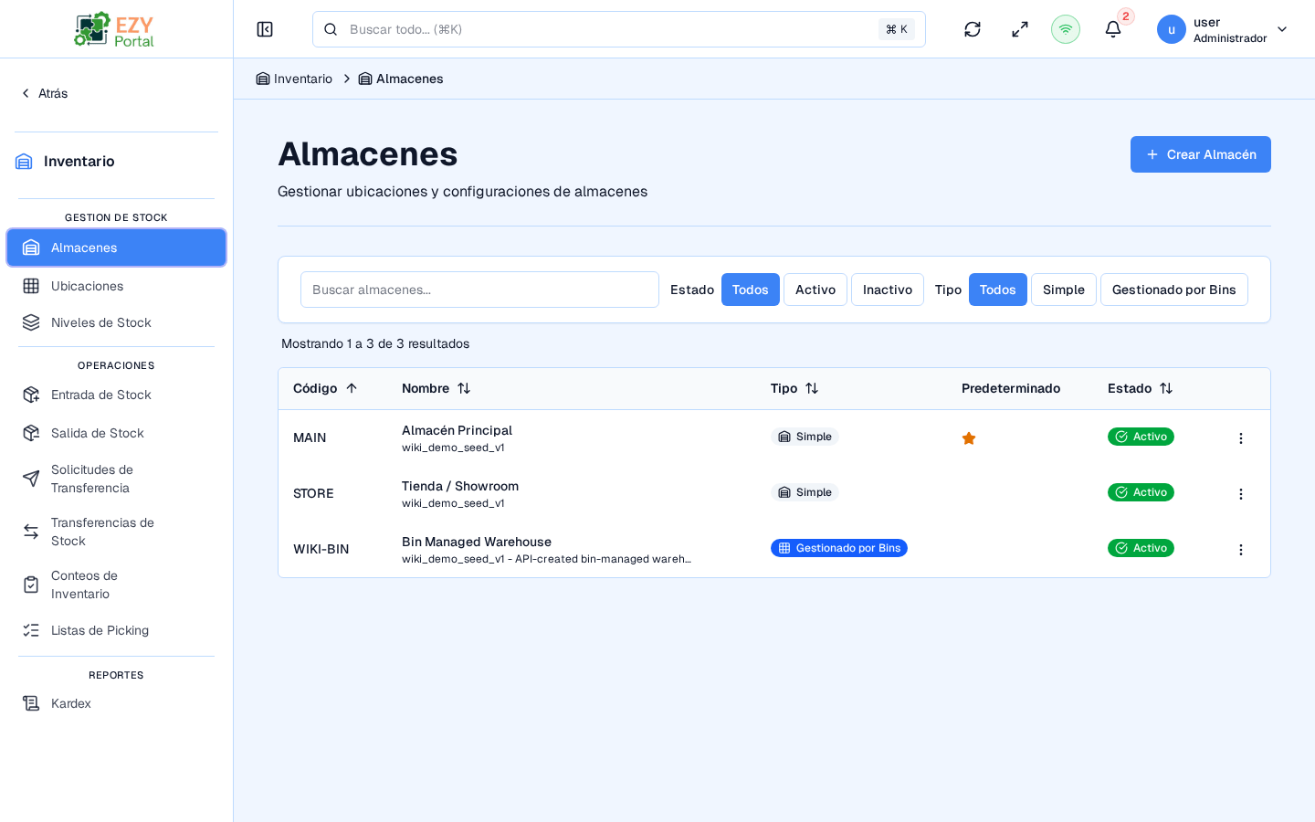Screen dimensions: 1315x822
Task: Open Kardex report menu item
Action: tap(116, 703)
